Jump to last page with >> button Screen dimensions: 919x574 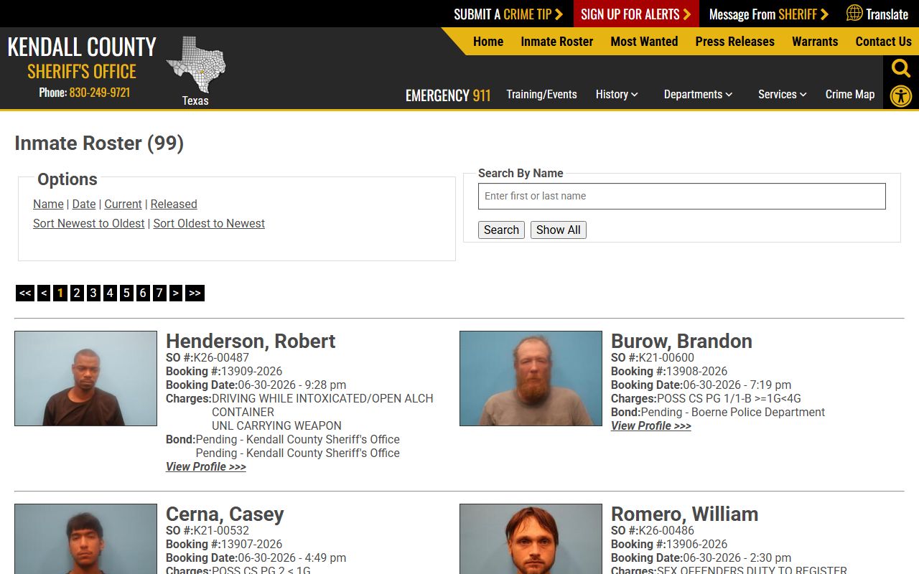(195, 293)
